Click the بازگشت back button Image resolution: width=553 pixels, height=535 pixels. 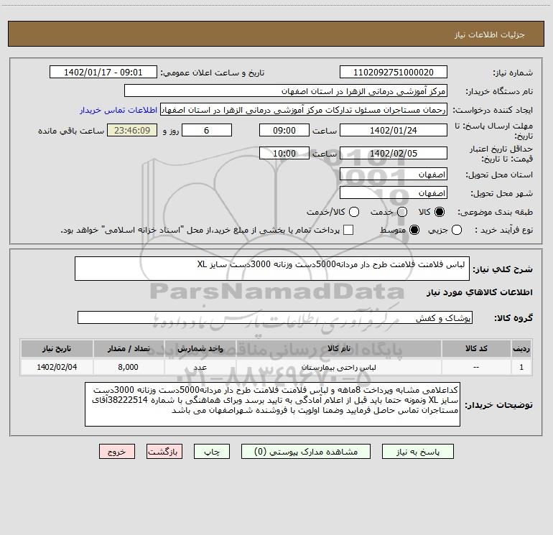coord(164,452)
